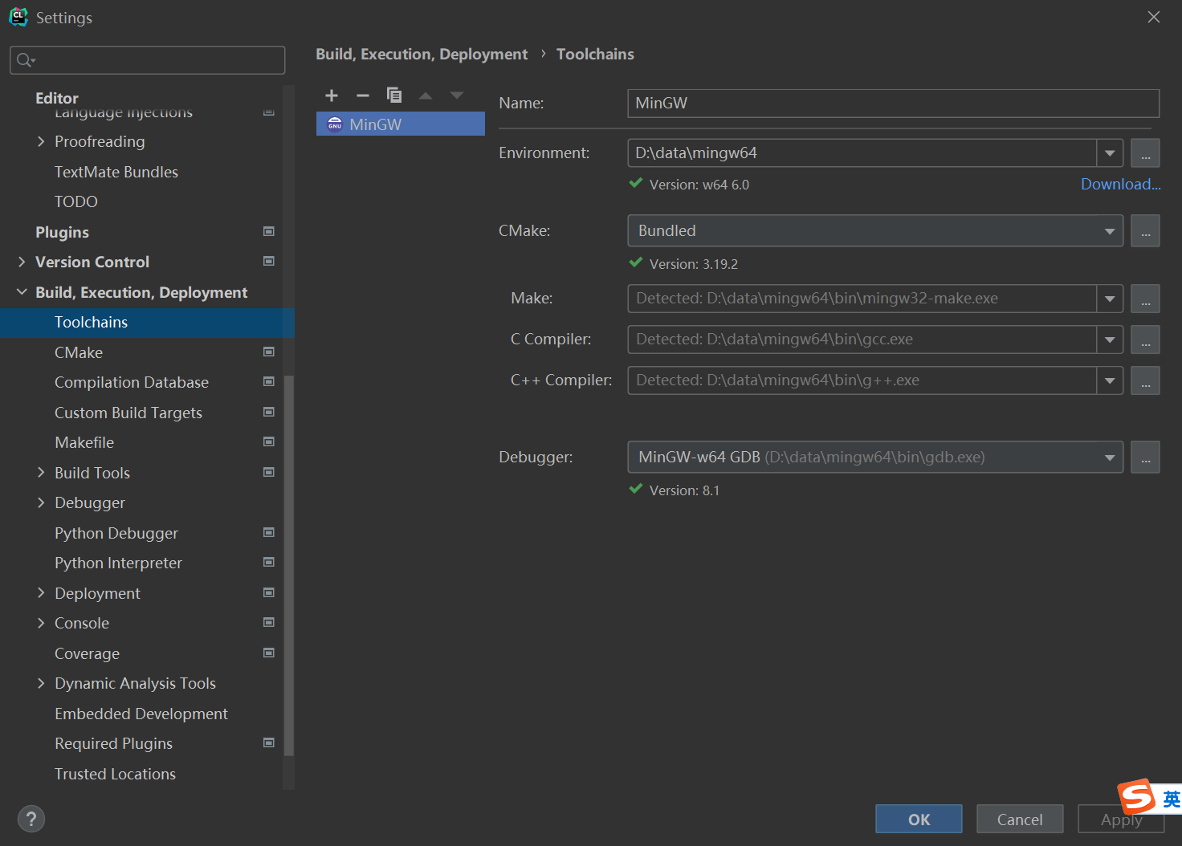Viewport: 1182px width, 846px height.
Task: Select the MinGW toolchain entry
Action: tap(401, 124)
